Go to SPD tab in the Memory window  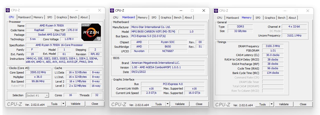(x=258, y=18)
